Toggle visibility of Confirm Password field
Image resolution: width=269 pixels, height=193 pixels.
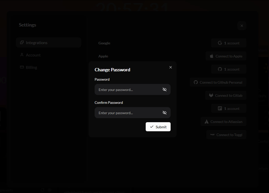[165, 113]
